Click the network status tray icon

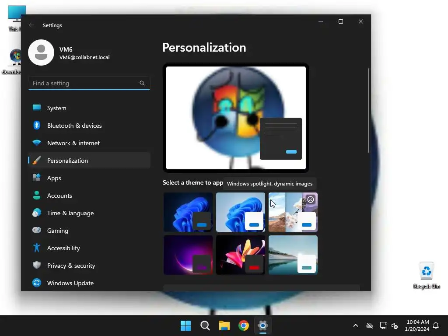click(x=383, y=325)
